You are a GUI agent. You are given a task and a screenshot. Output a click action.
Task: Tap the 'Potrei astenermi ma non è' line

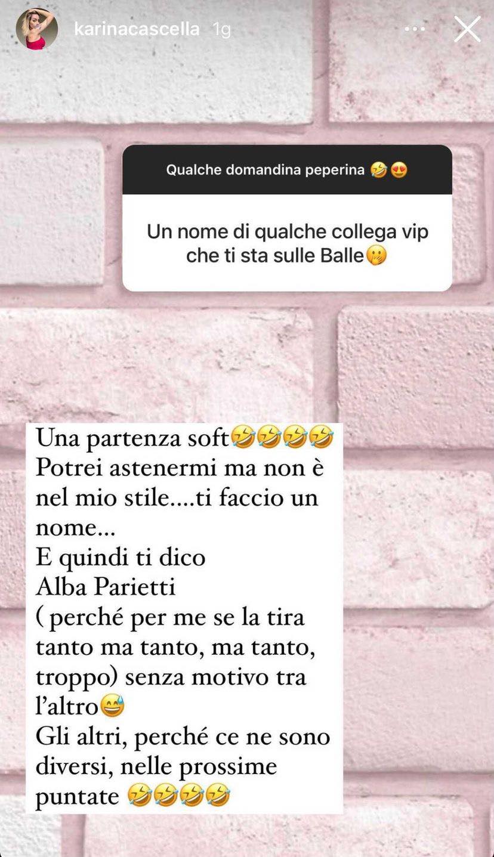click(x=180, y=468)
